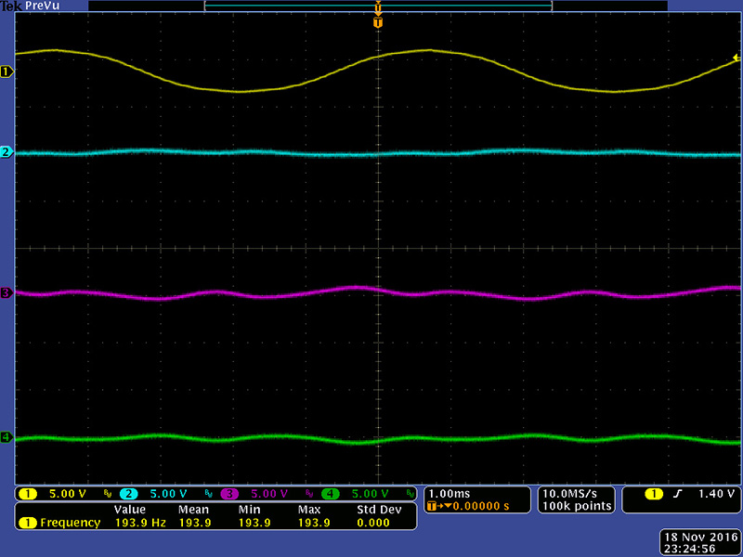Click the Std Dev column header
This screenshot has height=557, width=743.
(379, 510)
